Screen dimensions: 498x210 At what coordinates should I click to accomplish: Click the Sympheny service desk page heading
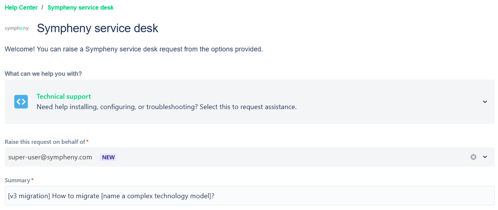click(x=98, y=28)
